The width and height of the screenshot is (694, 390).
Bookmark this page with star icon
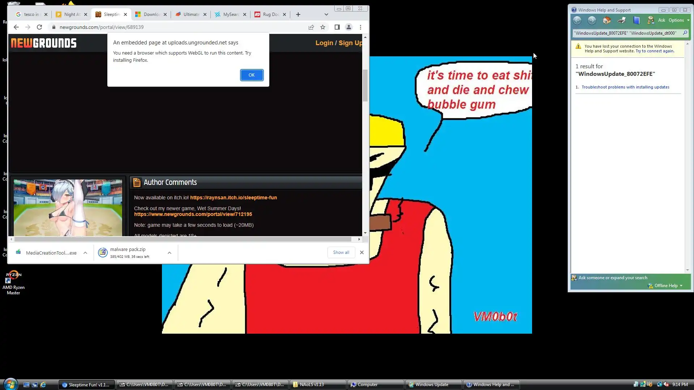(323, 27)
